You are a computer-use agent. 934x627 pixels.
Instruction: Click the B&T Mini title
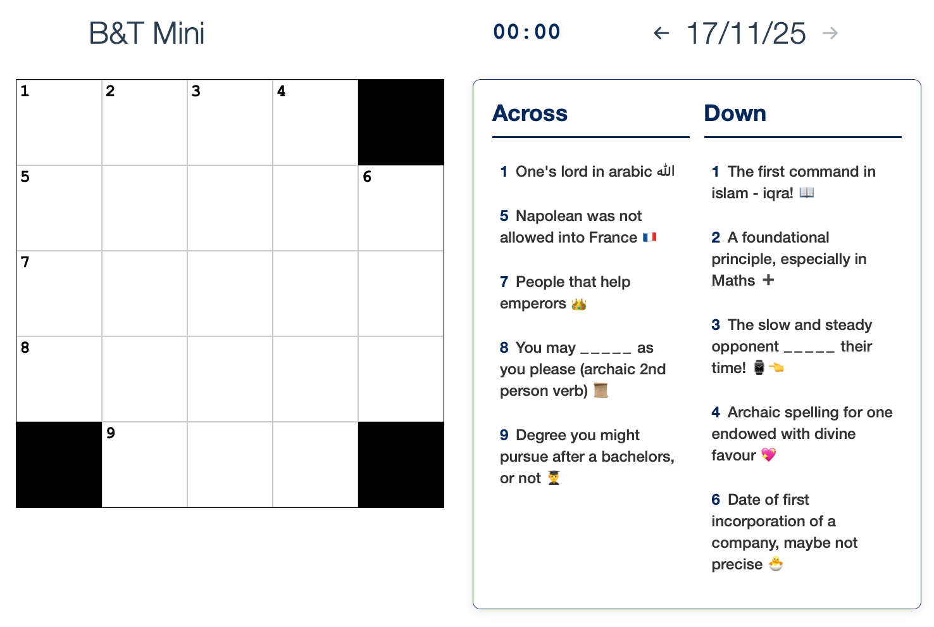(x=146, y=33)
